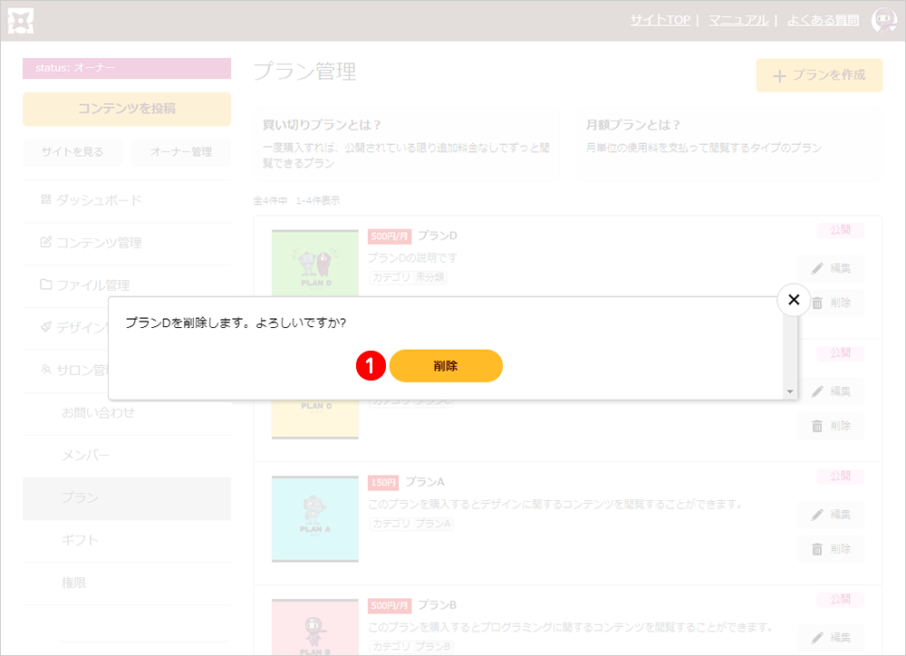The image size is (906, 656).
Task: Open the よくある質問 link
Action: tap(823, 20)
